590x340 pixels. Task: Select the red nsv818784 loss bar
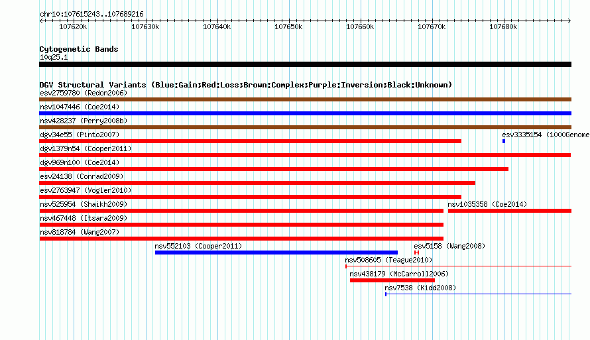click(x=241, y=239)
